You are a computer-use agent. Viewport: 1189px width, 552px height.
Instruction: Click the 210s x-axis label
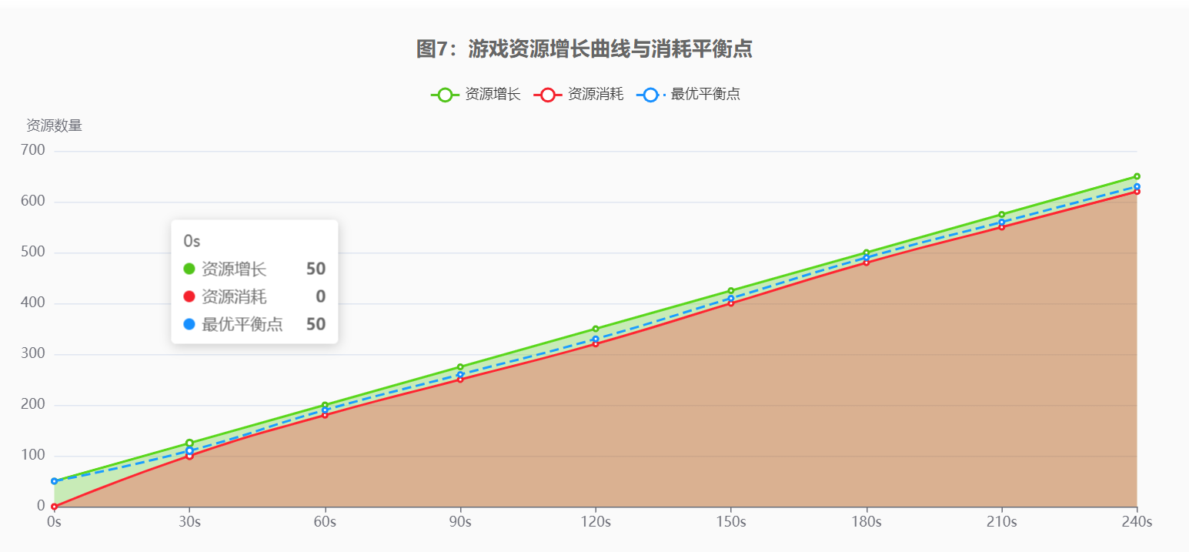pyautogui.click(x=1002, y=522)
